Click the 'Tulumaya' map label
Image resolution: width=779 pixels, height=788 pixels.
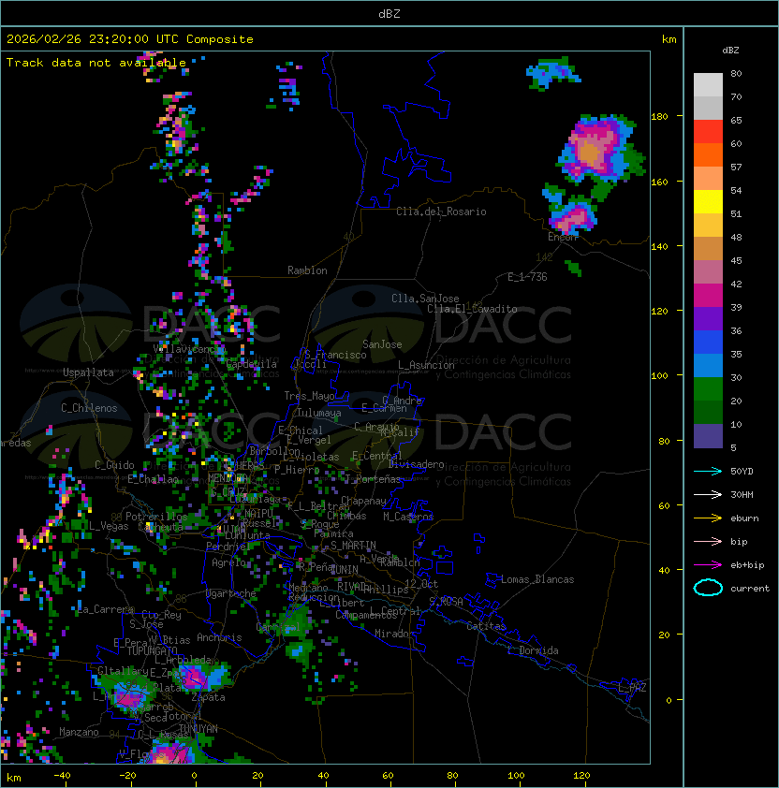pyautogui.click(x=319, y=413)
